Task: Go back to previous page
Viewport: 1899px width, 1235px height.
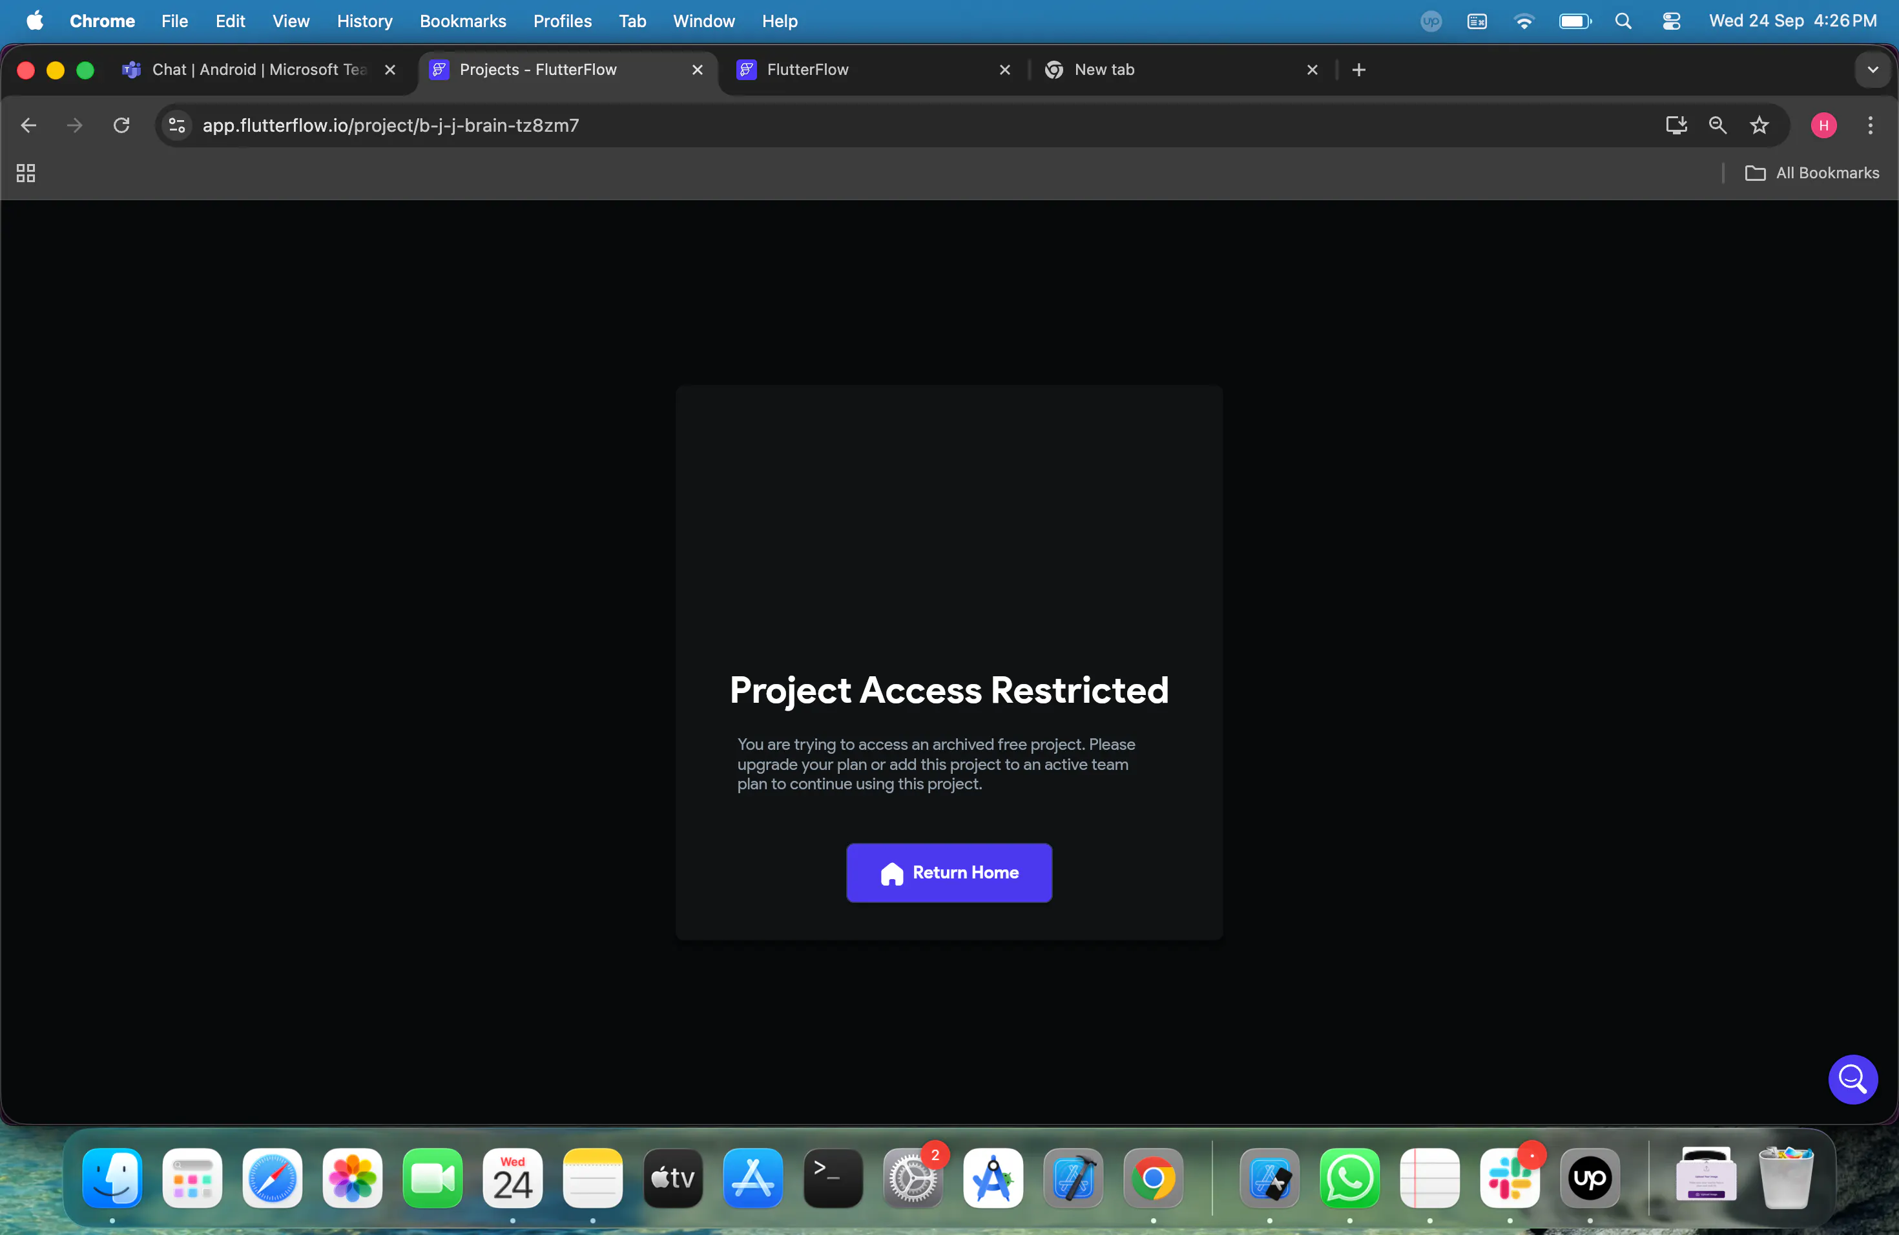Action: point(28,125)
